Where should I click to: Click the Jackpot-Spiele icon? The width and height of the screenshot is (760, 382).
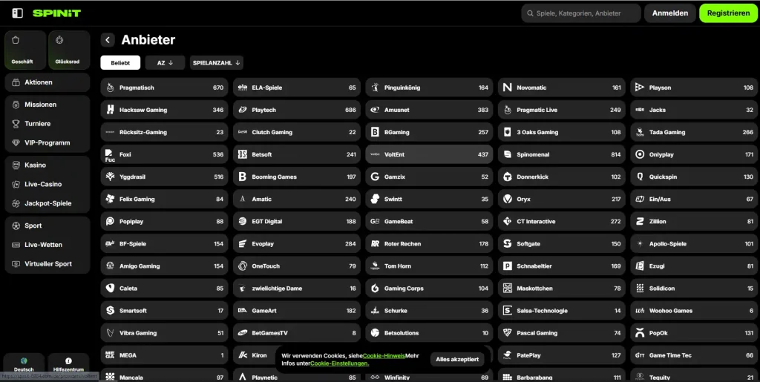[x=16, y=203]
